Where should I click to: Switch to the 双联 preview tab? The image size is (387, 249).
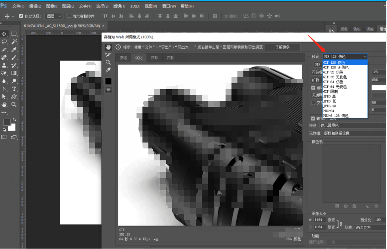154,58
